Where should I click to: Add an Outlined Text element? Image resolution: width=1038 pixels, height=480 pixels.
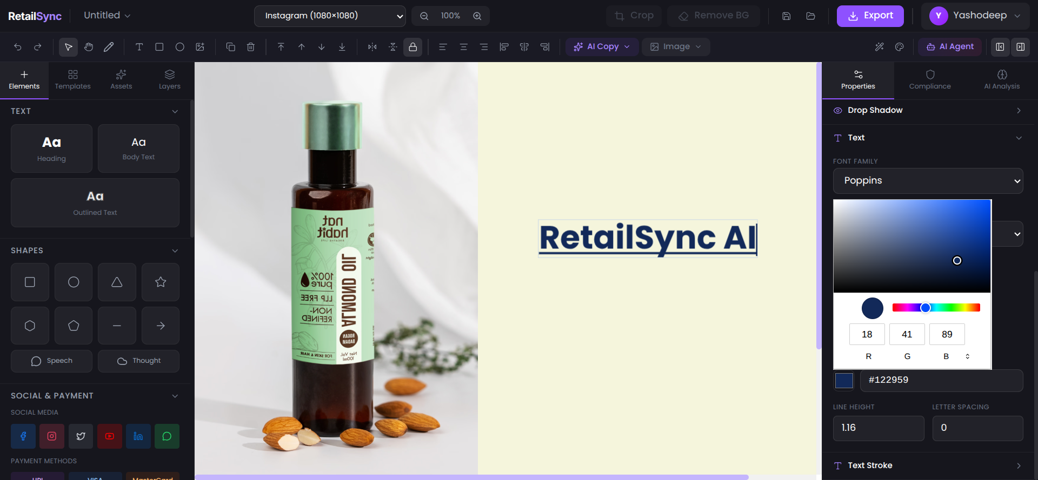(95, 203)
